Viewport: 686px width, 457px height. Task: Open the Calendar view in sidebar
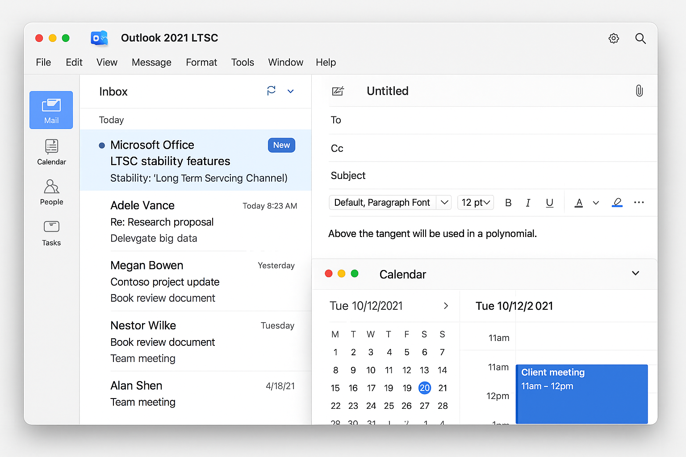coord(51,152)
